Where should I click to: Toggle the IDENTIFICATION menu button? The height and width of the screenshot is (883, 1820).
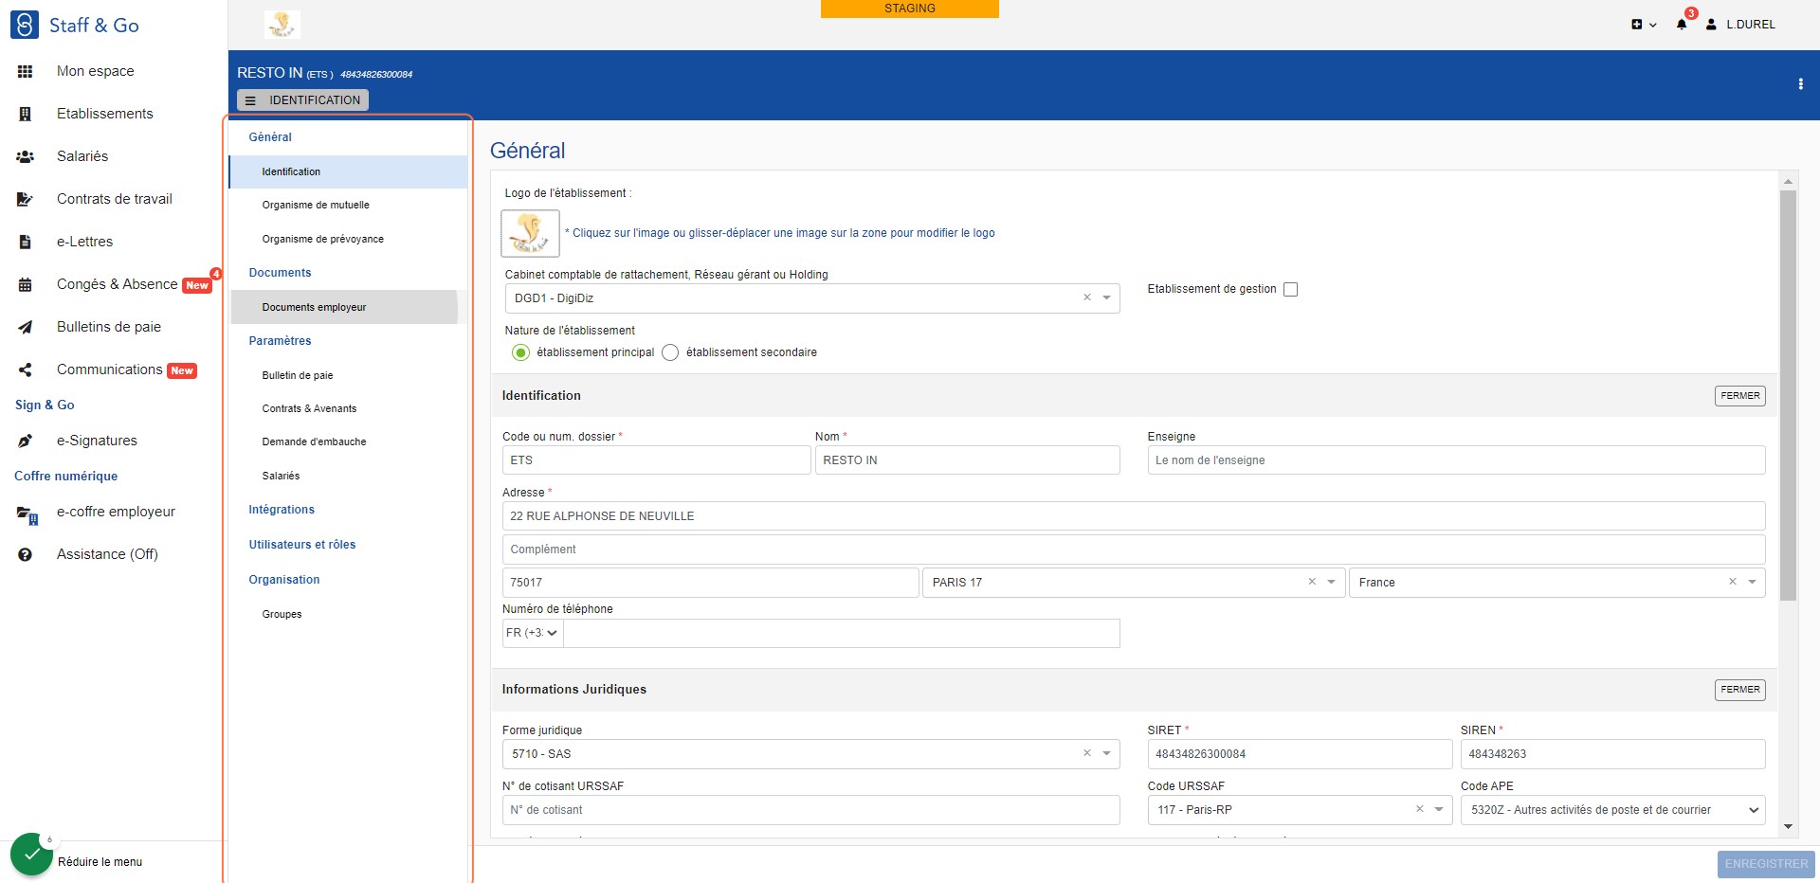302,100
